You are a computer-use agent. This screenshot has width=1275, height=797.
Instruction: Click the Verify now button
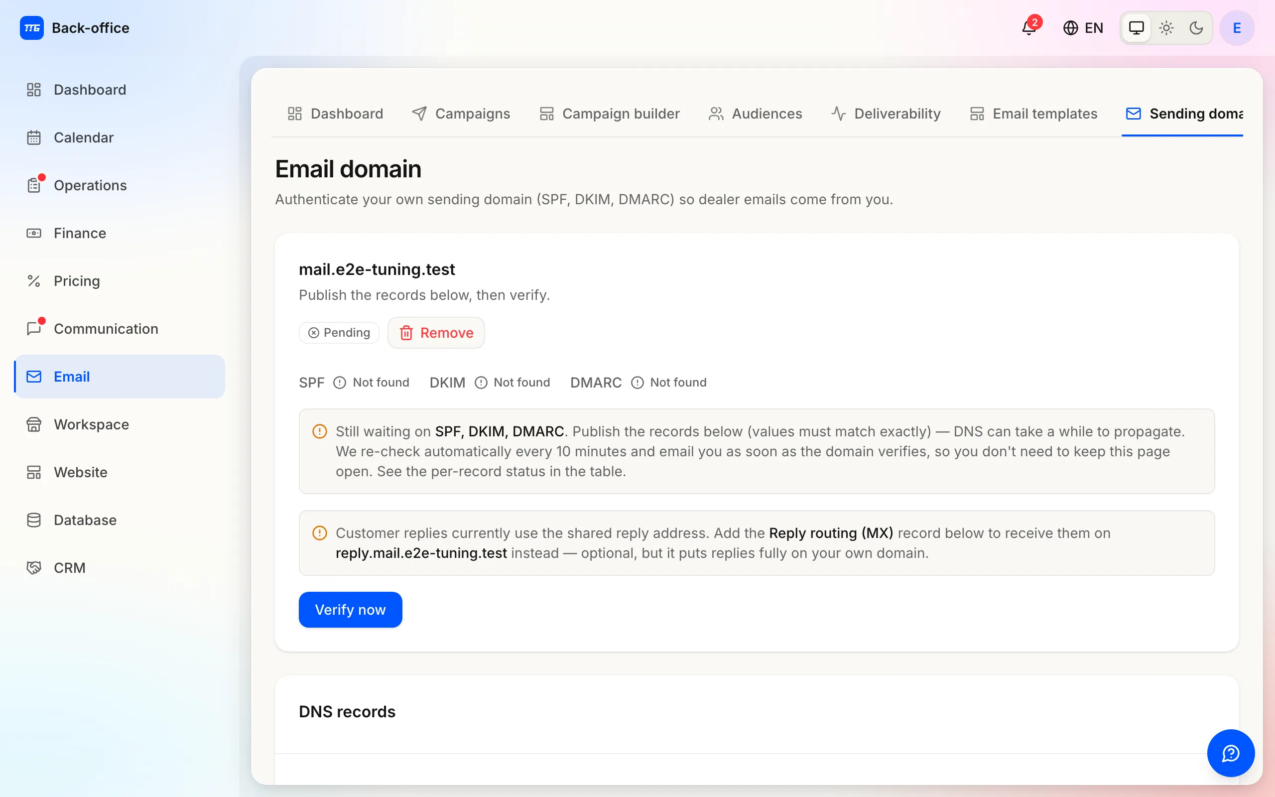coord(350,610)
